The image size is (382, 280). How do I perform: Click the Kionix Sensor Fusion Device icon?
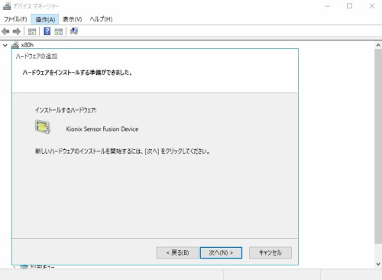point(43,127)
